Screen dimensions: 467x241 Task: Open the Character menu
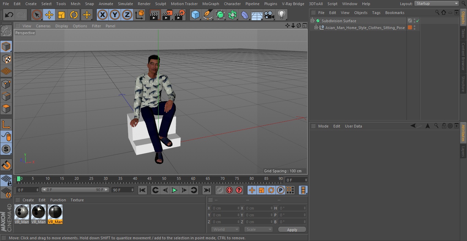point(232,4)
